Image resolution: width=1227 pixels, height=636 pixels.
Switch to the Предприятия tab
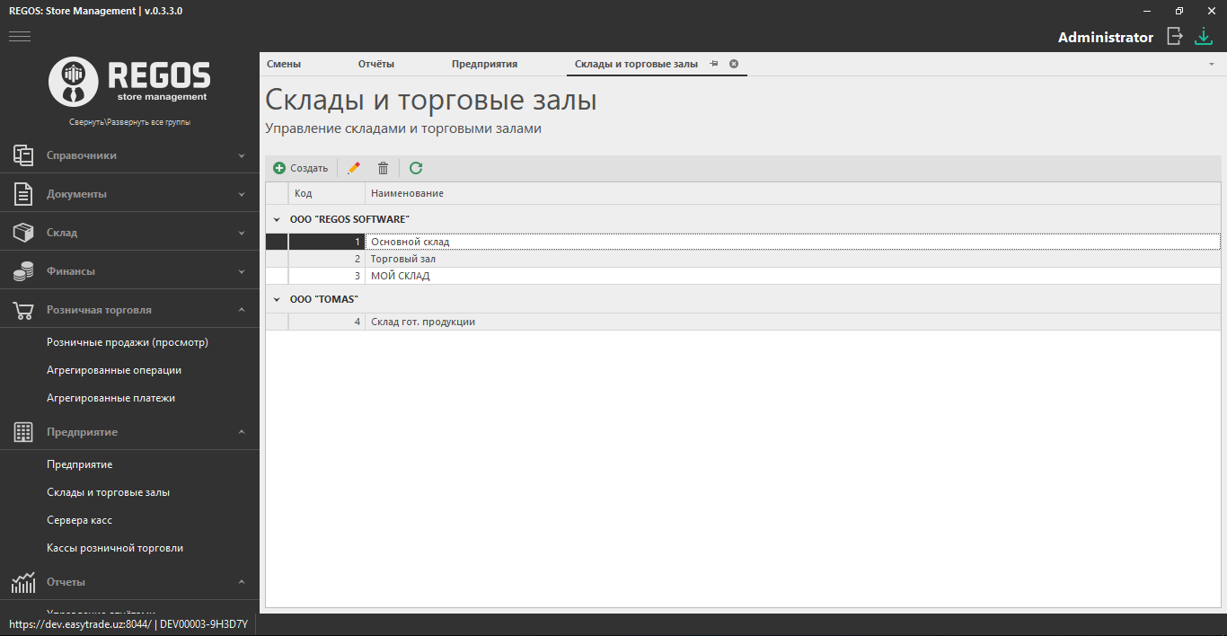[x=484, y=64]
